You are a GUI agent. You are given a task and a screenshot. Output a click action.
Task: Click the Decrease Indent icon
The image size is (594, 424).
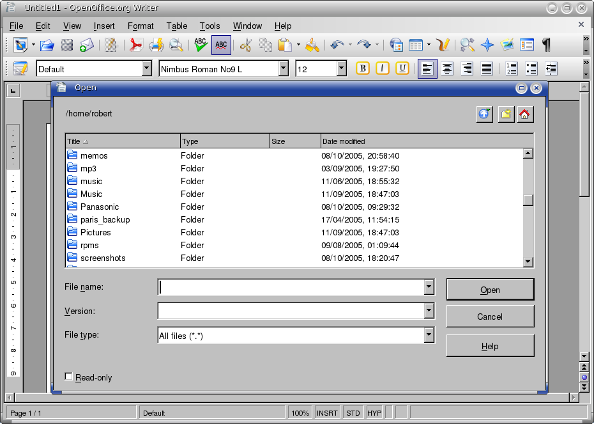(x=551, y=68)
